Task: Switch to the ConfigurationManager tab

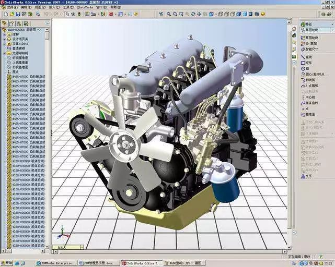Action: coord(19,23)
